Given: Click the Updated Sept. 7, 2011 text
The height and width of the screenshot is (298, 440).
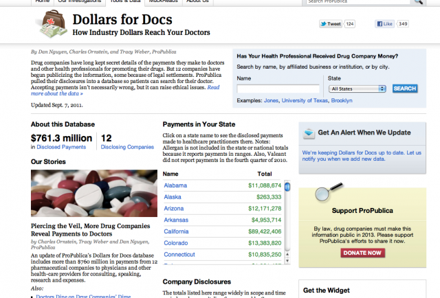Looking at the screenshot, I should pyautogui.click(x=56, y=106).
